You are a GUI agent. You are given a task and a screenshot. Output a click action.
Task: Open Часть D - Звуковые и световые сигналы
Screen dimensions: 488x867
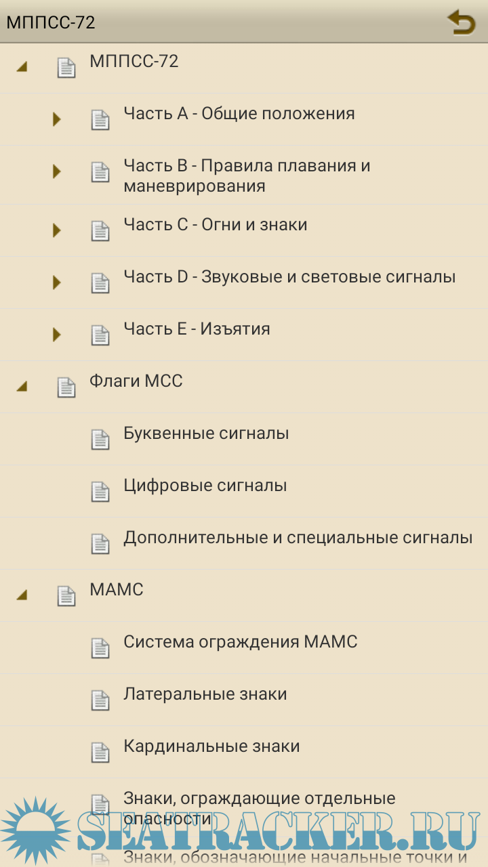[x=289, y=276]
